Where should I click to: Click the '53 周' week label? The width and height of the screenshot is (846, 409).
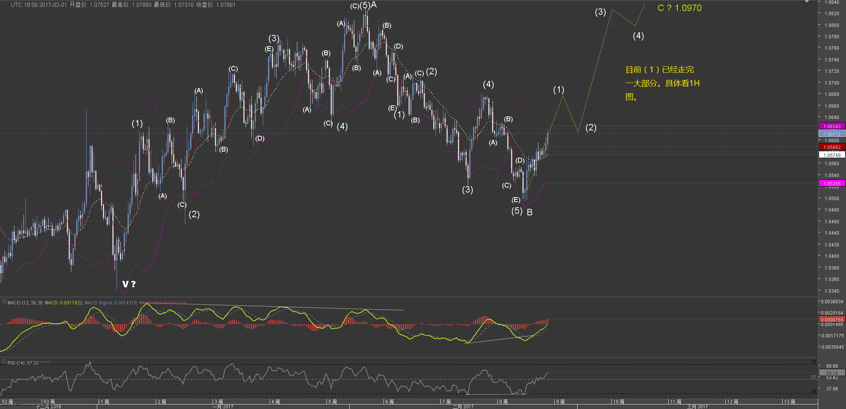point(49,402)
